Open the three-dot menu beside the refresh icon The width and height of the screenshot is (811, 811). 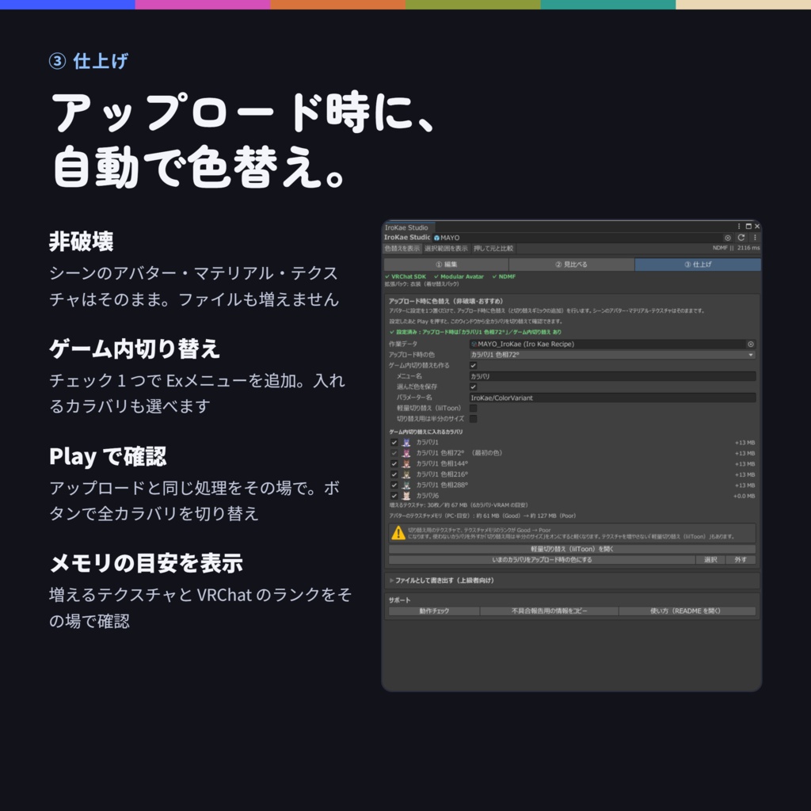755,238
